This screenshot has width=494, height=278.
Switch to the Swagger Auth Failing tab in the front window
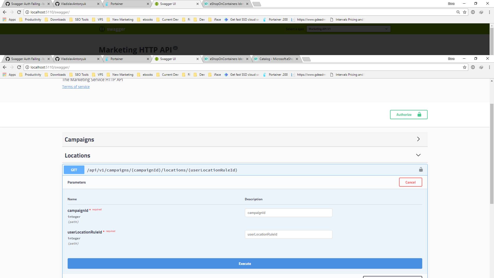pyautogui.click(x=28, y=59)
